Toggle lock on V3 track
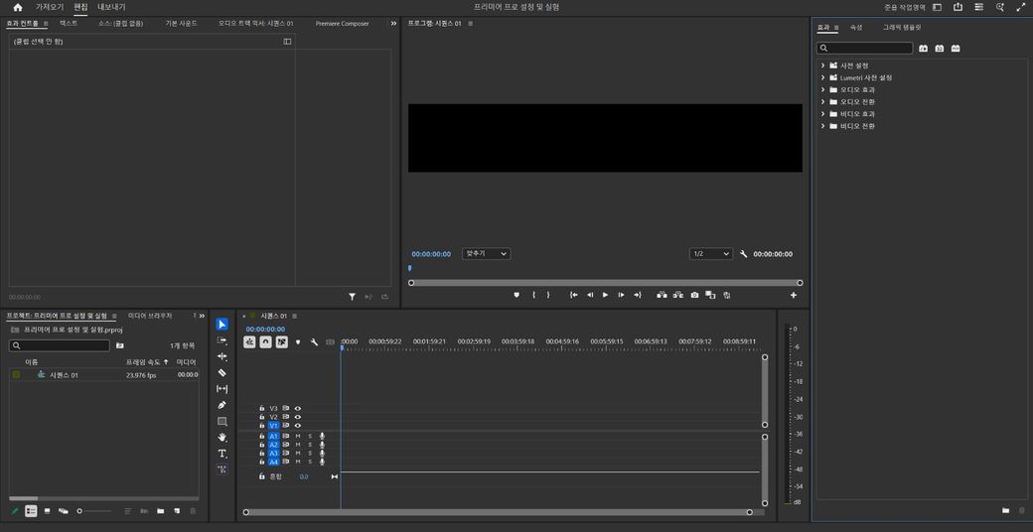Viewport: 1033px width, 532px height. tap(262, 408)
